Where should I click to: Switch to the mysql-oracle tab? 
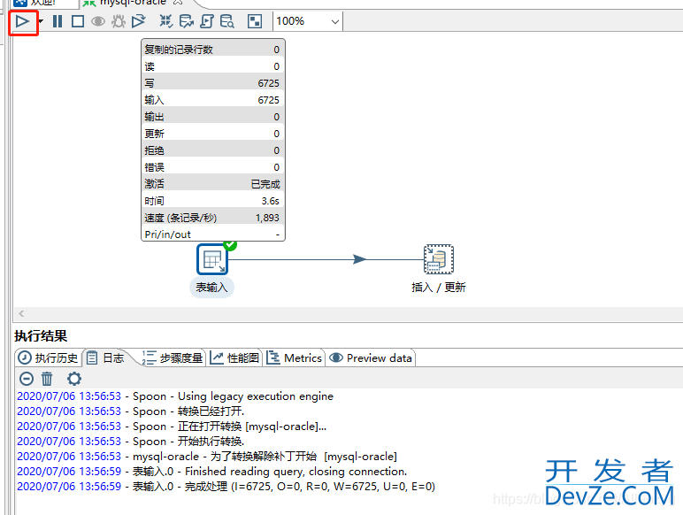pos(132,3)
